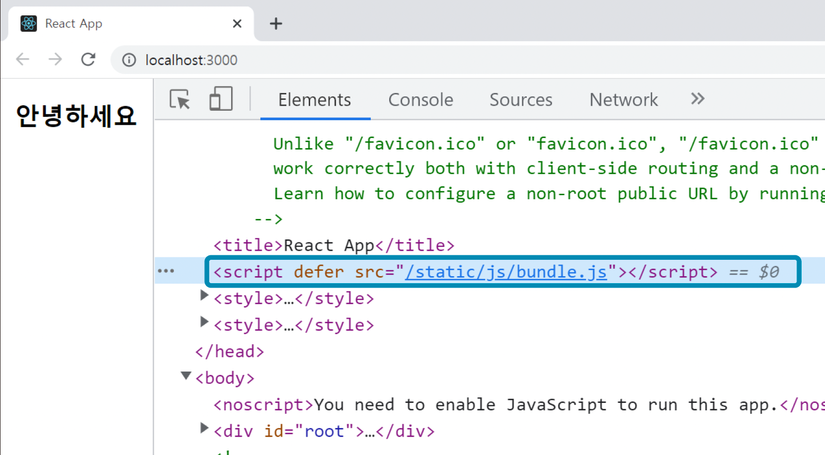Image resolution: width=825 pixels, height=455 pixels.
Task: Click the React App tab favicon
Action: click(29, 23)
